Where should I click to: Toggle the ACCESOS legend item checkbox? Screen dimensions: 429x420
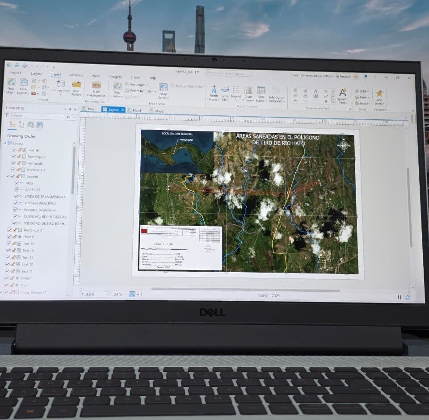click(x=17, y=189)
